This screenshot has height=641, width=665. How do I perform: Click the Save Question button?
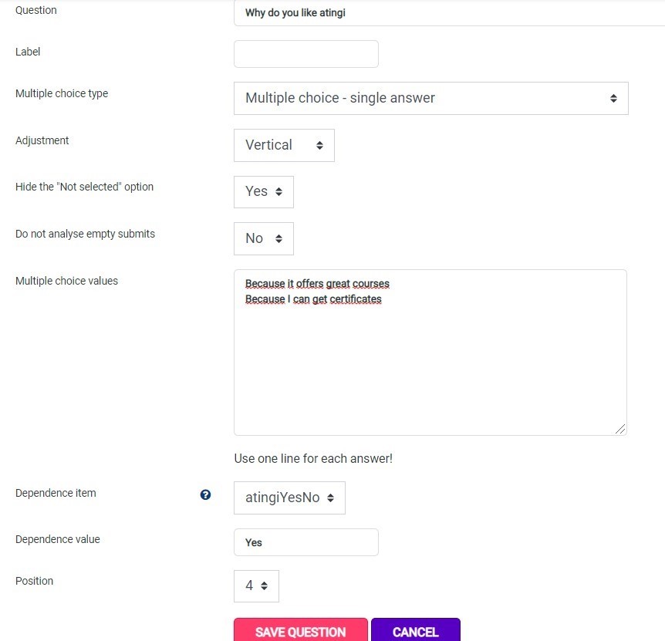tap(301, 631)
